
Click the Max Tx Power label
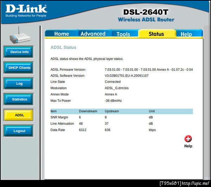click(x=60, y=101)
